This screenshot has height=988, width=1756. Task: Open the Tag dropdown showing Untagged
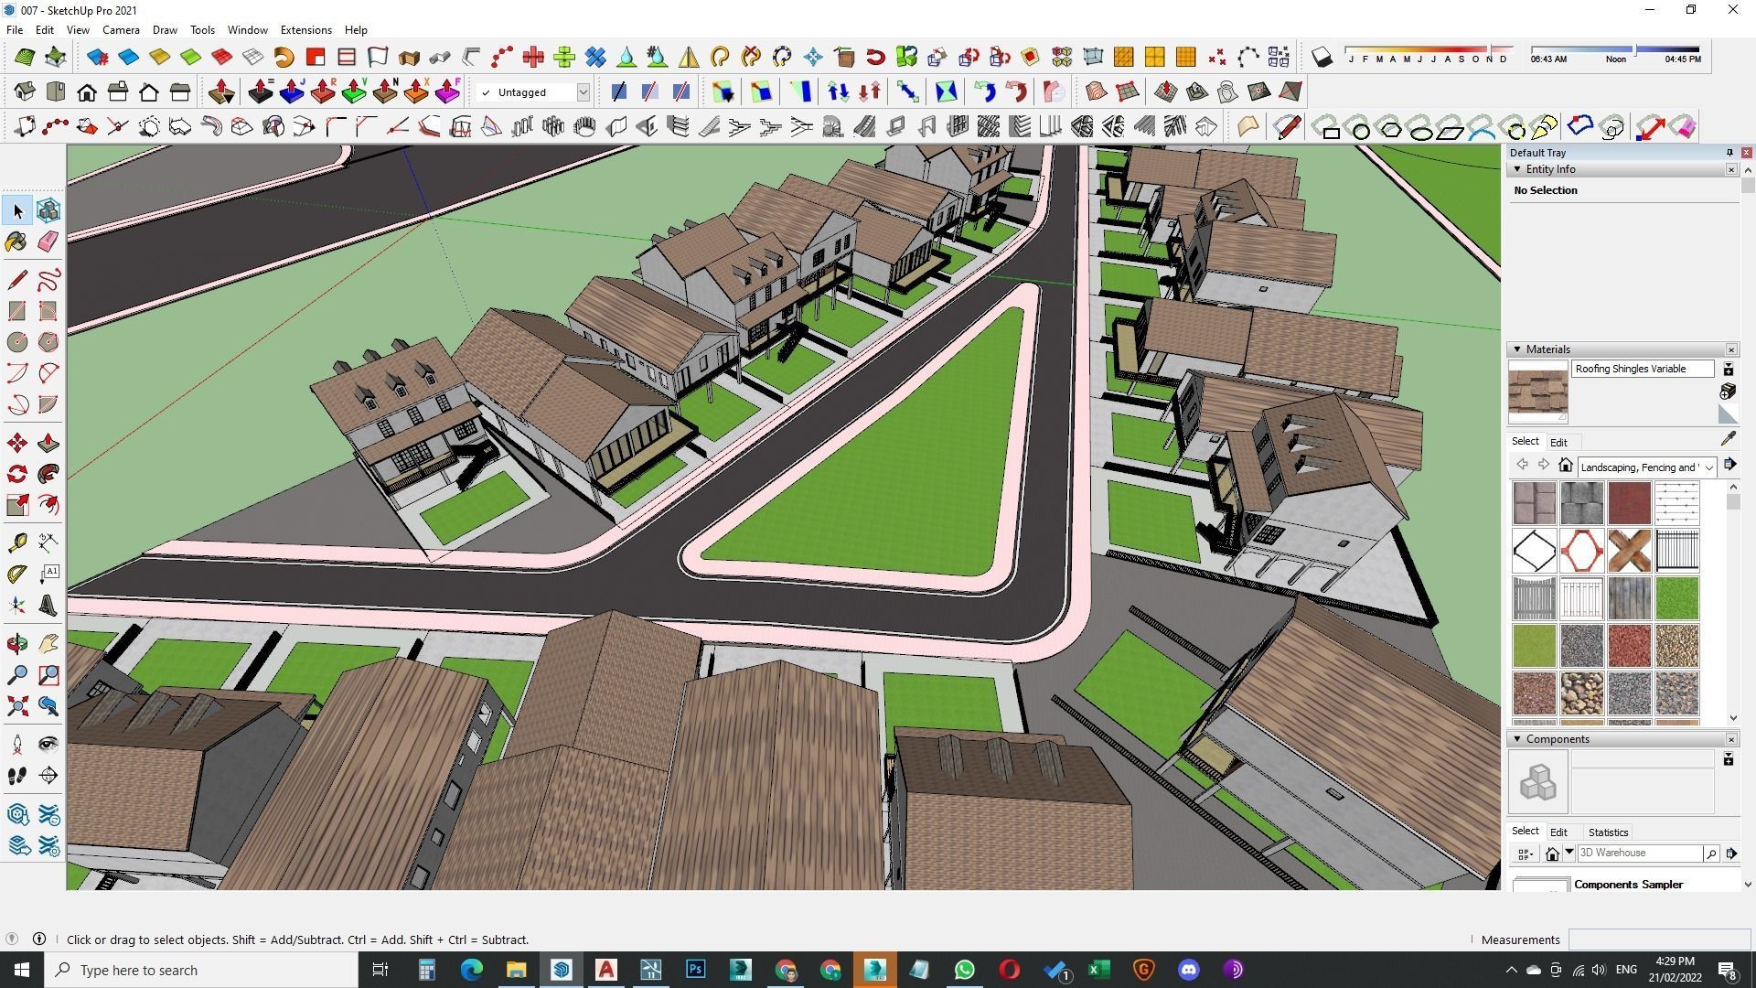click(x=582, y=92)
